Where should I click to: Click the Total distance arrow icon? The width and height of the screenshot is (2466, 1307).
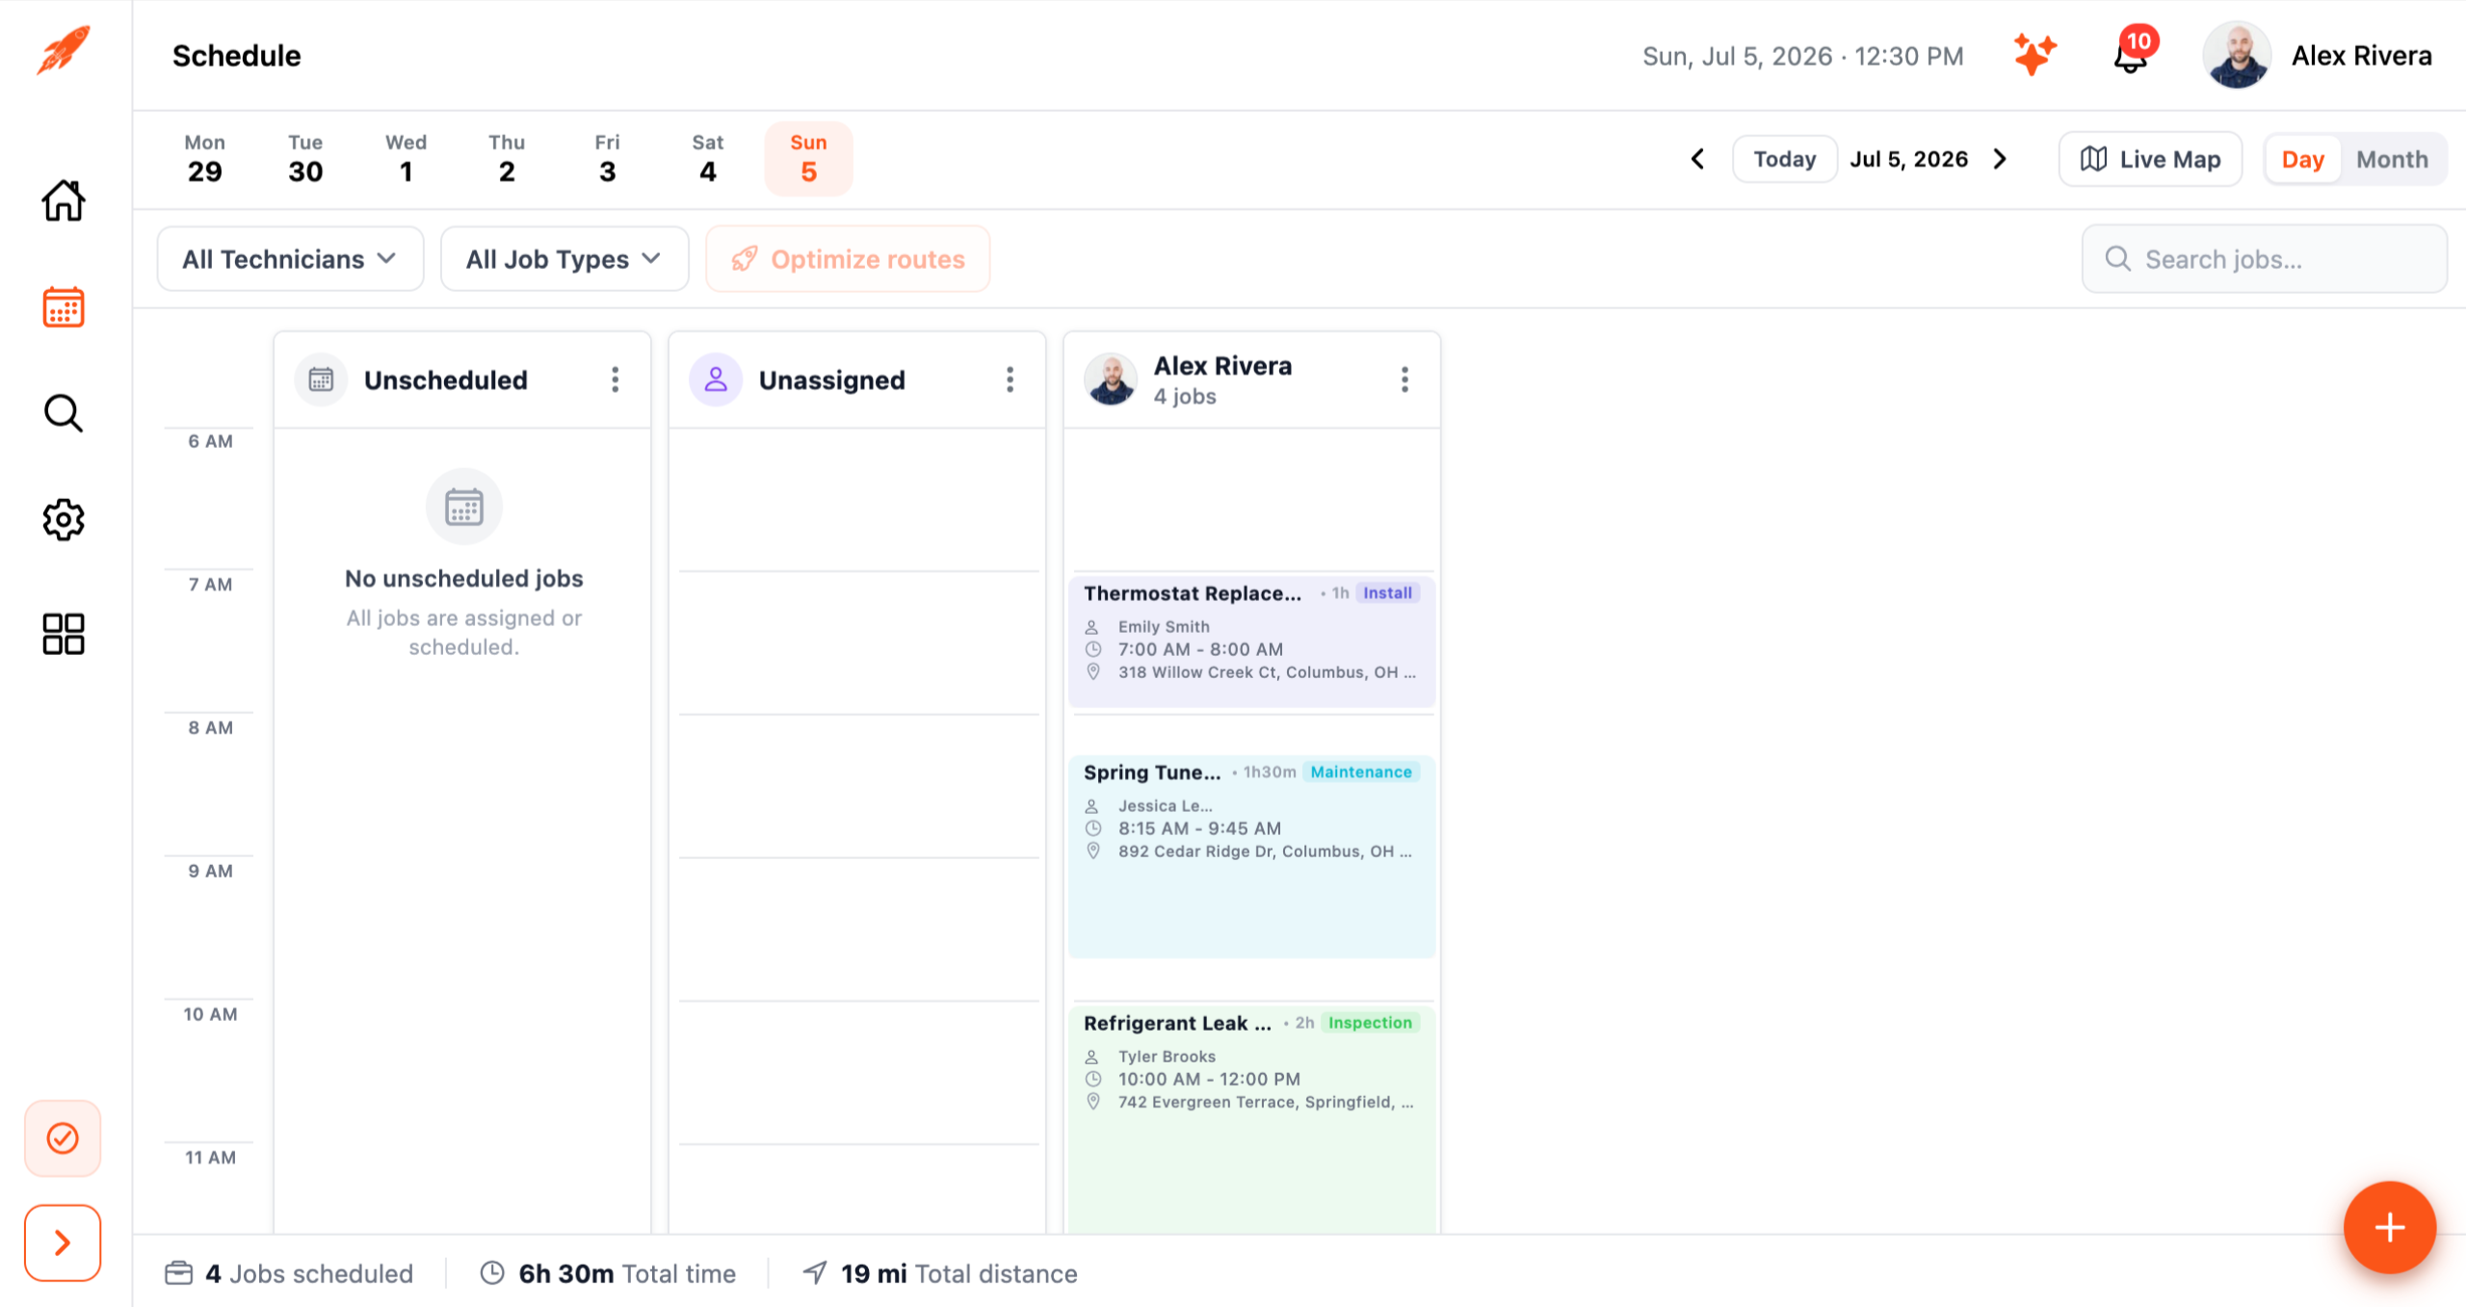click(815, 1273)
